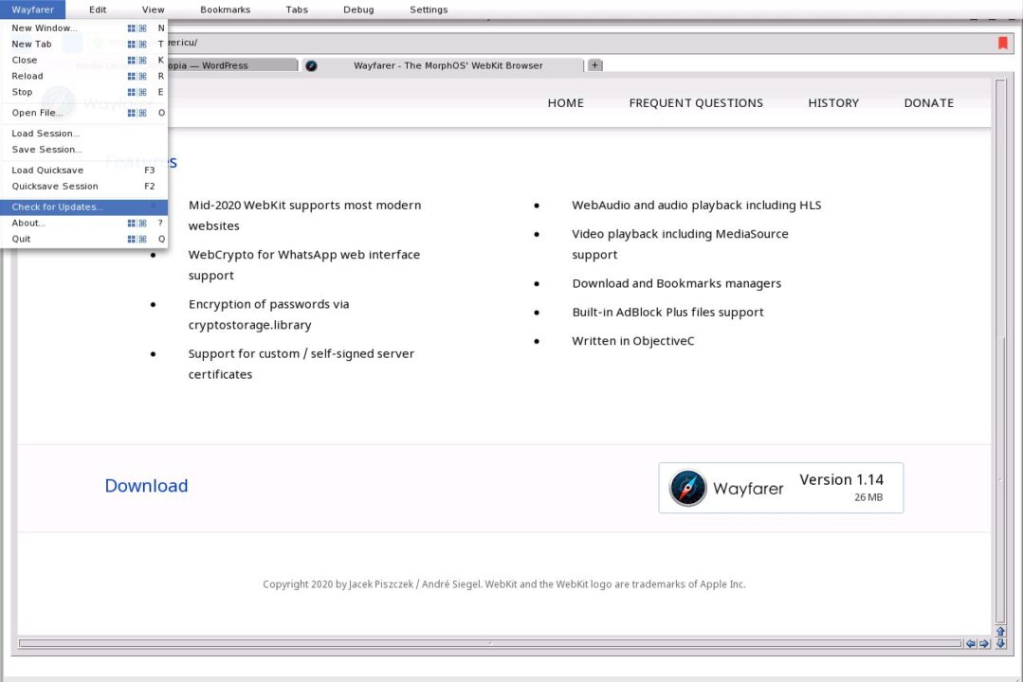The image size is (1023, 682).
Task: Choose Check for Updates... menu item
Action: [84, 206]
